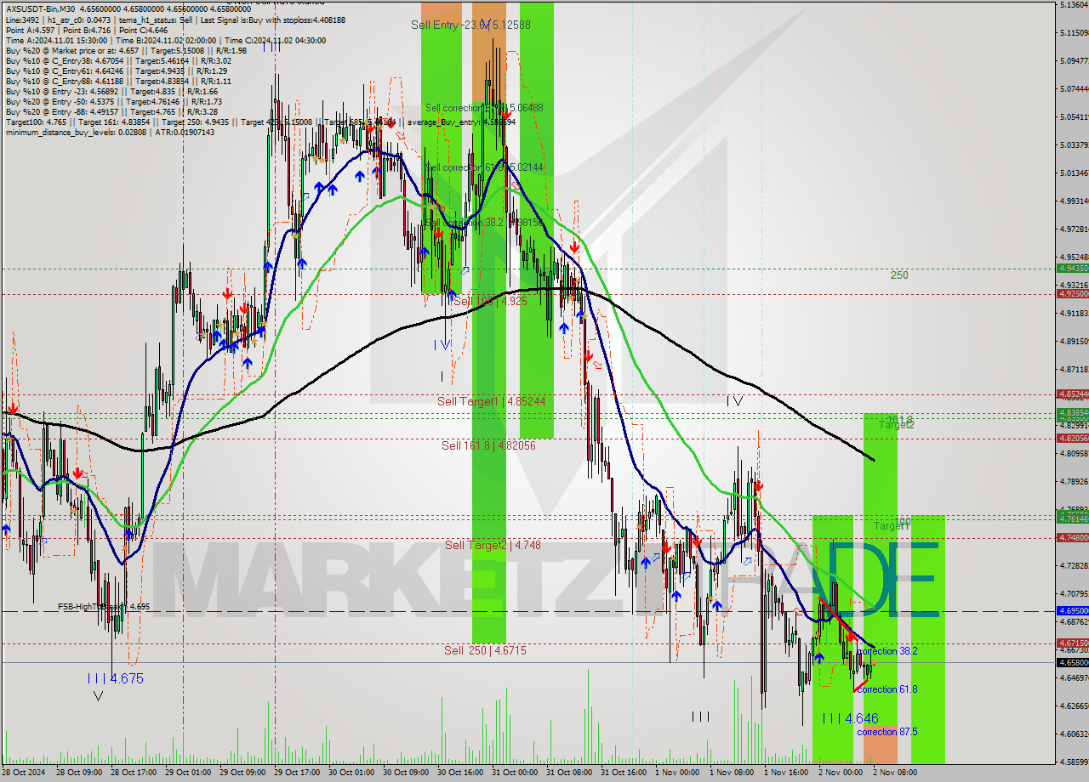Click red 4.82056 price axis tag
This screenshot has width=1089, height=782.
[x=1073, y=438]
